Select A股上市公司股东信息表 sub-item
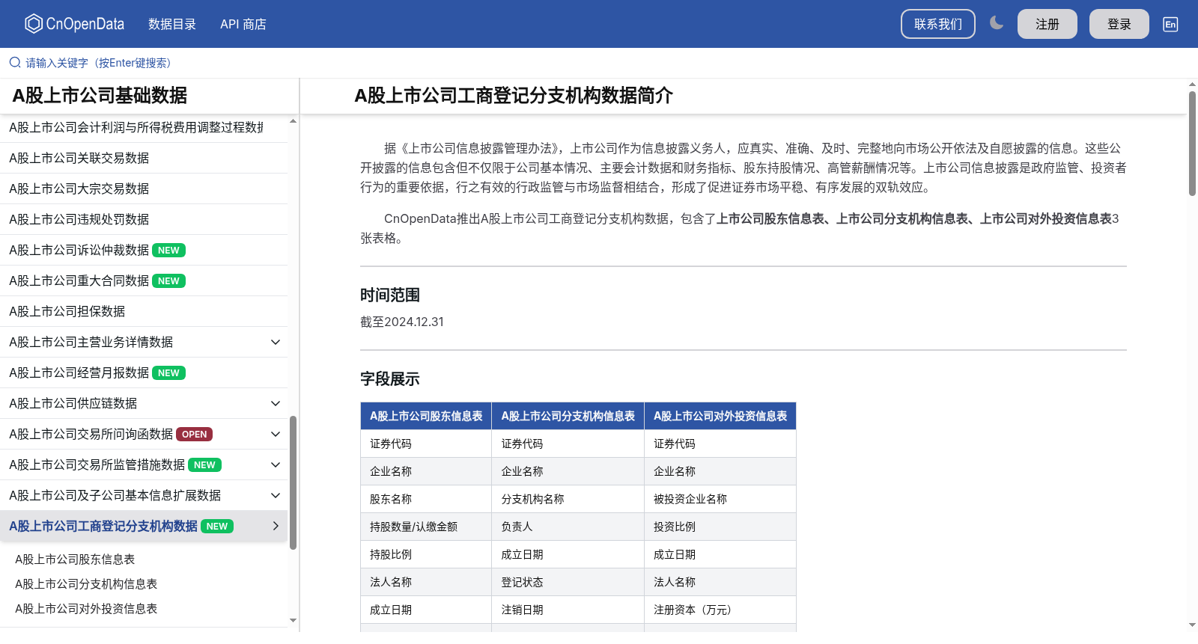Screen dimensions: 1198x644 pos(75,559)
